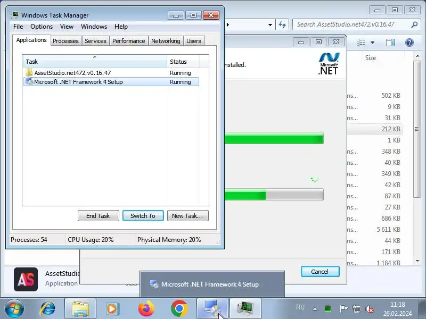The image size is (426, 319).
Task: Open Windows Media Player taskbar icon
Action: click(112, 308)
